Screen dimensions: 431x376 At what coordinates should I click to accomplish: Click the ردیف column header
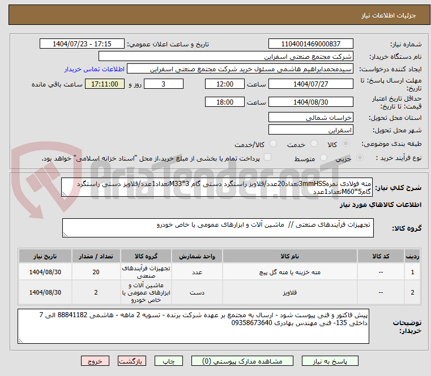pyautogui.click(x=412, y=256)
